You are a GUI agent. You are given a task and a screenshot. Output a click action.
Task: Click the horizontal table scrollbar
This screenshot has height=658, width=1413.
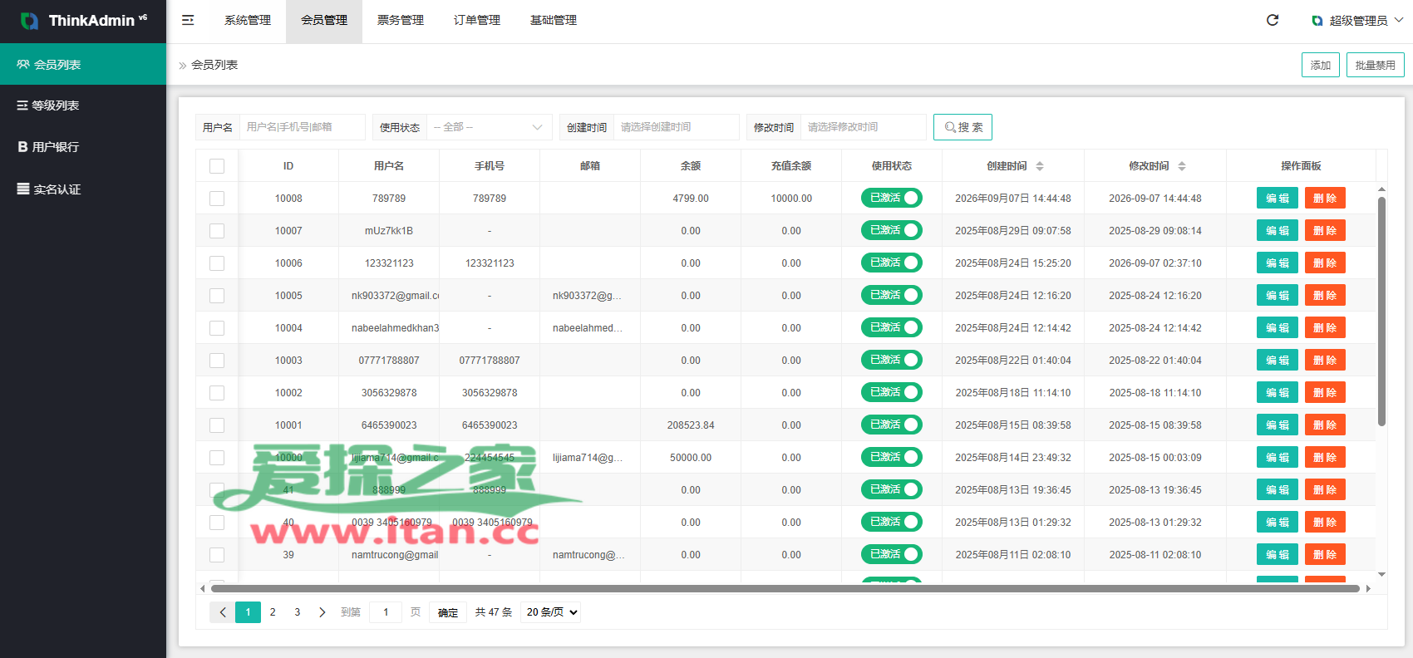pyautogui.click(x=785, y=588)
